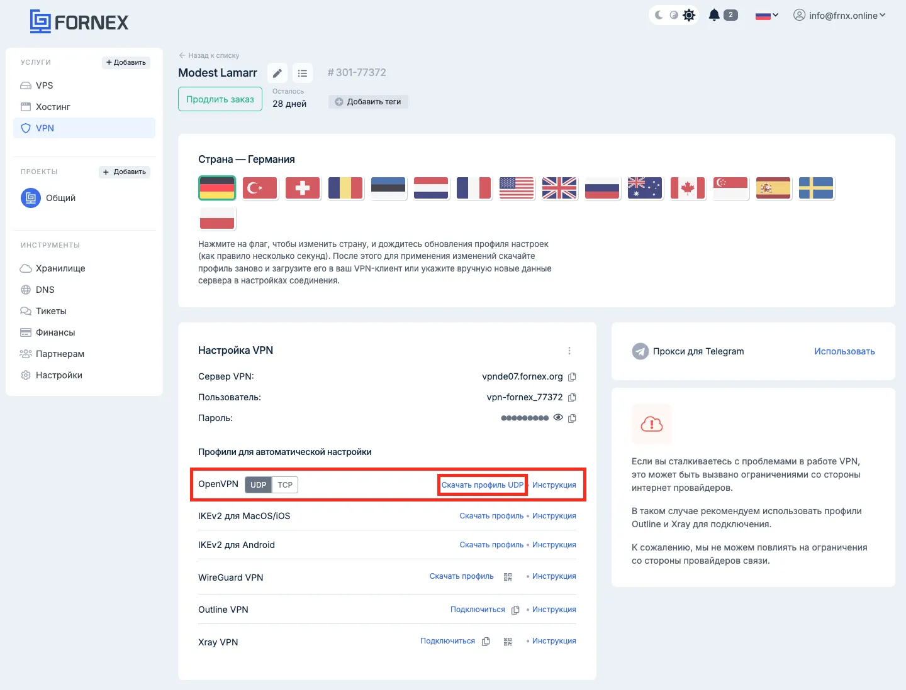Download the OpenVPN UDP profile

pyautogui.click(x=483, y=485)
